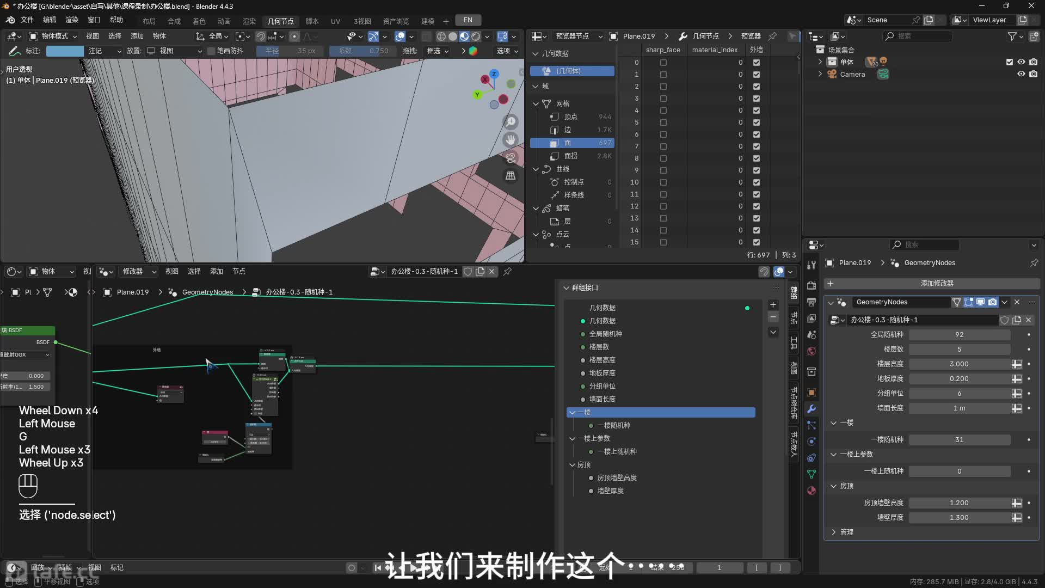This screenshot has height=588, width=1045.
Task: Click fake user shield beside node tree name
Action: click(x=468, y=271)
